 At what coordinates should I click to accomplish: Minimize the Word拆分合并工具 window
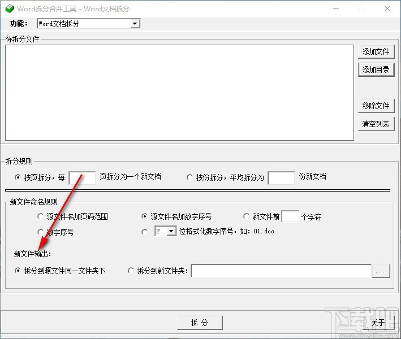[x=336, y=8]
